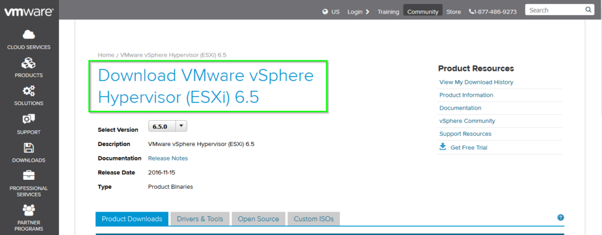Click the blue help question mark icon

coord(560,217)
